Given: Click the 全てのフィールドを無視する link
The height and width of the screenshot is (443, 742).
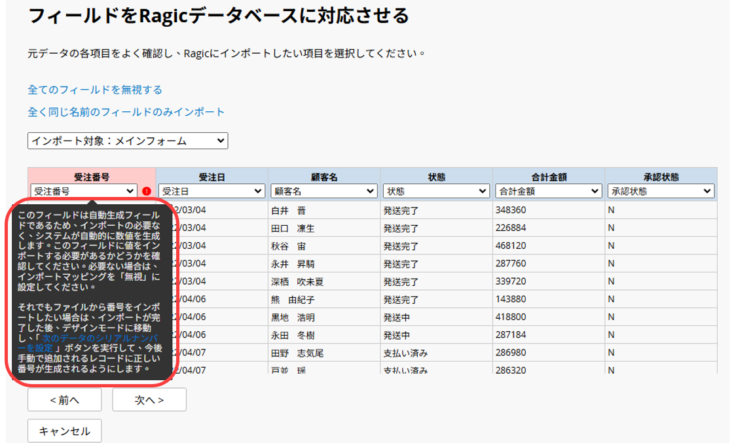Looking at the screenshot, I should coord(95,90).
